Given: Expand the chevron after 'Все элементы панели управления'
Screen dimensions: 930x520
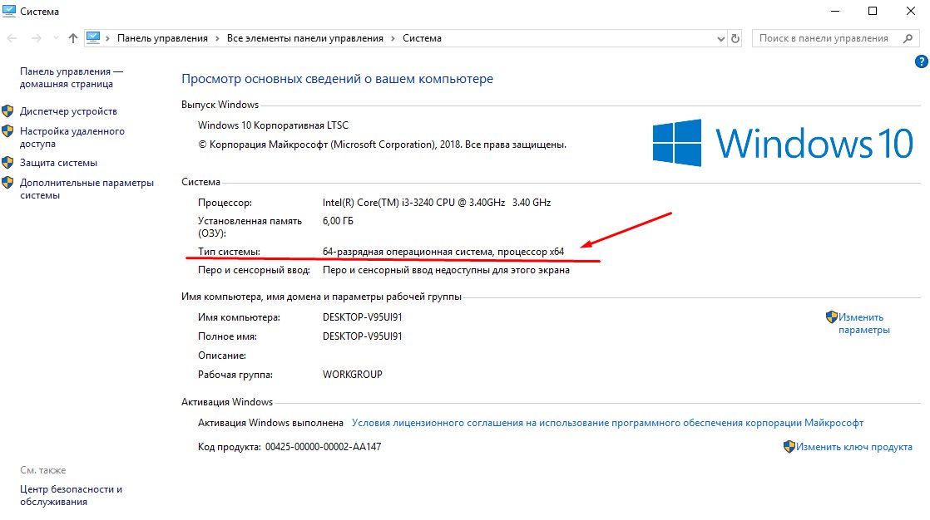Looking at the screenshot, I should tap(393, 38).
